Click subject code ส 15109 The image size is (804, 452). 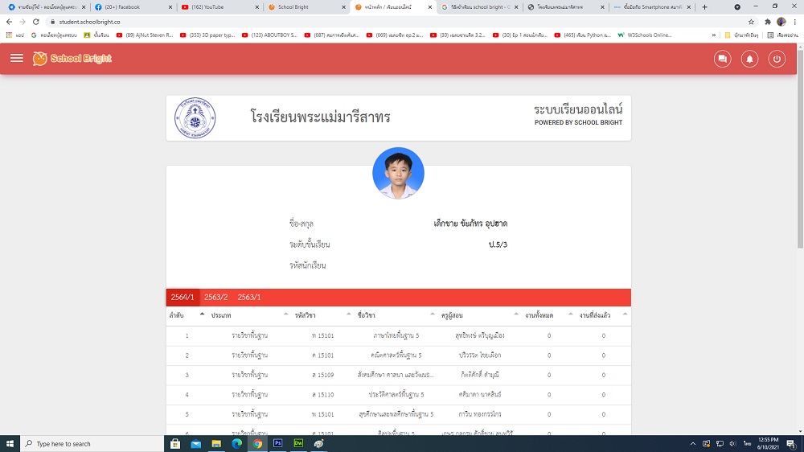pos(322,375)
